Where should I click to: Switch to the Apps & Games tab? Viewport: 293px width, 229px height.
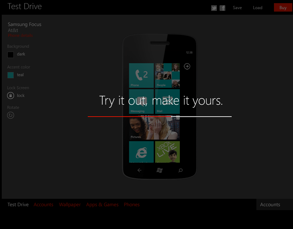point(102,205)
